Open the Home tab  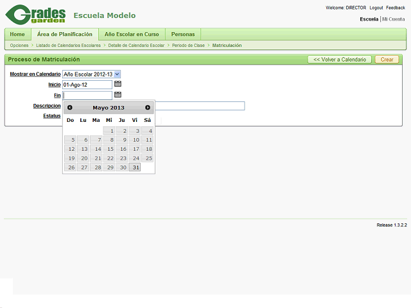(17, 34)
